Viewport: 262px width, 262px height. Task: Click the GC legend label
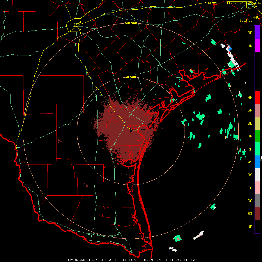tap(250, 201)
